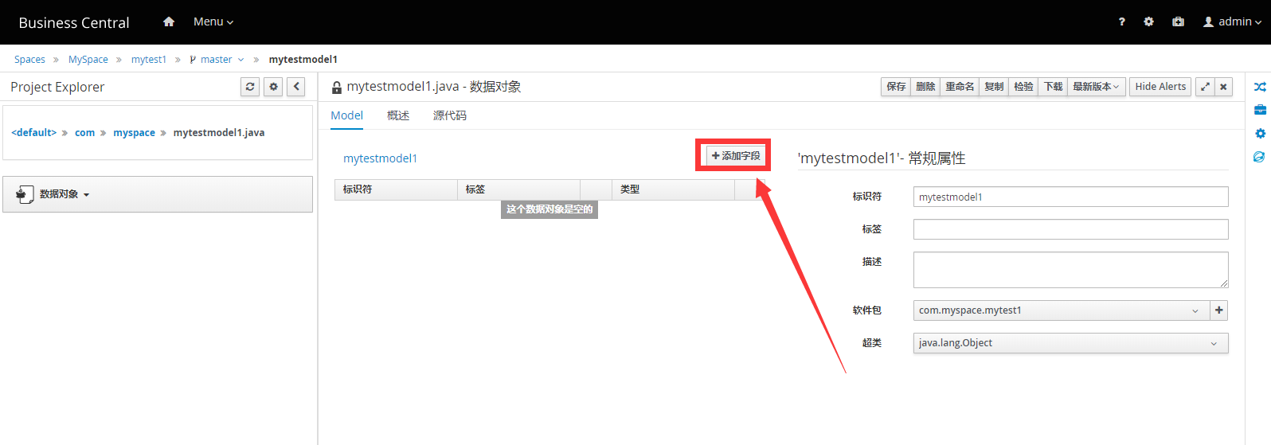Focus the 标识符 identifier input field

[1070, 197]
